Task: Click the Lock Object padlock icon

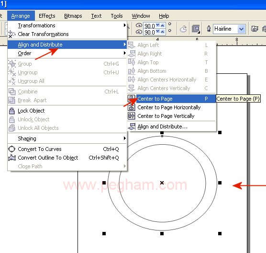Action: coord(11,111)
